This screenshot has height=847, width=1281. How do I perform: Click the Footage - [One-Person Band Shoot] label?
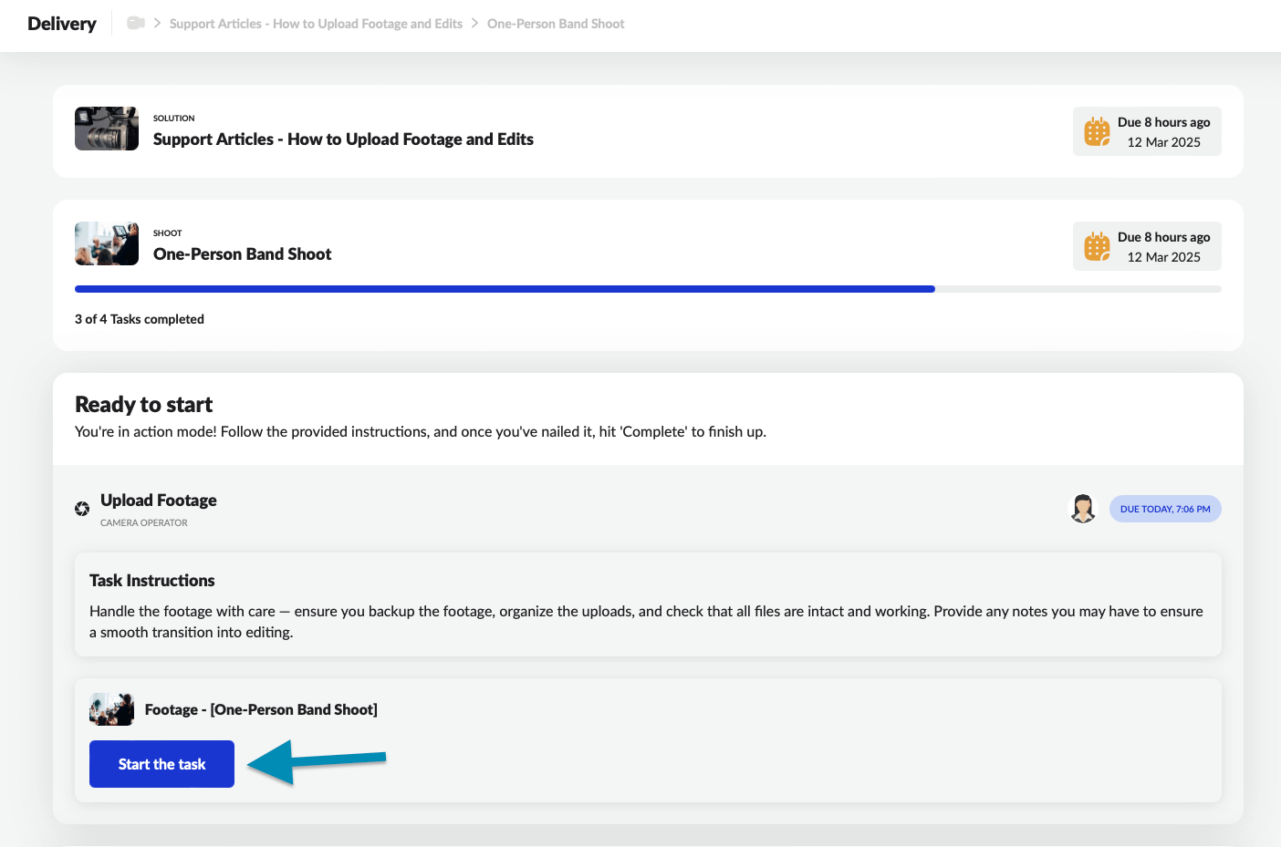261,709
